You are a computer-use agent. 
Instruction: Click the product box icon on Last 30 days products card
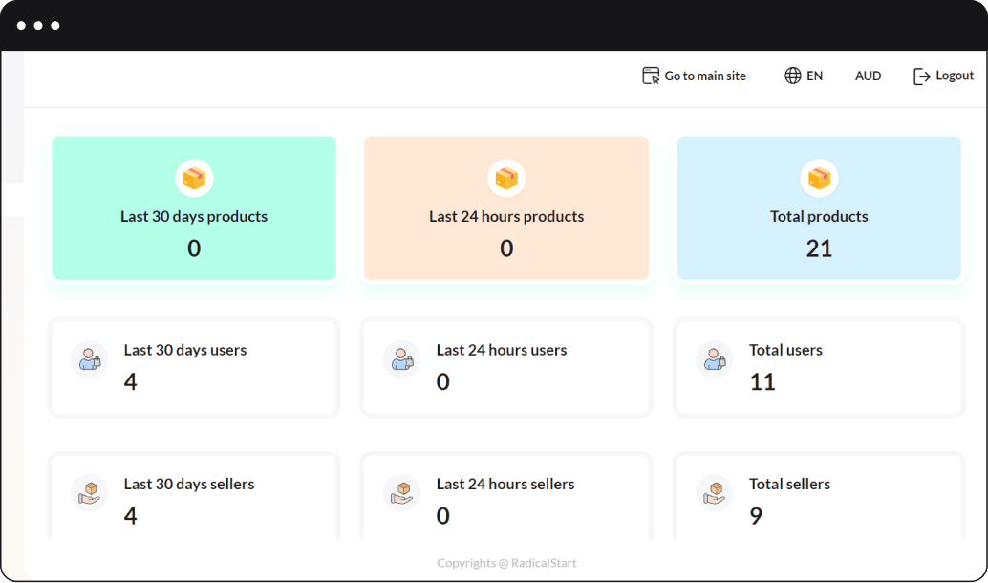click(x=194, y=178)
